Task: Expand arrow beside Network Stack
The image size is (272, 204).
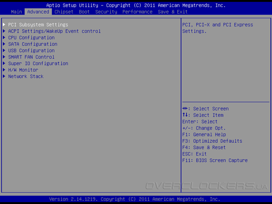Action: tap(4, 76)
